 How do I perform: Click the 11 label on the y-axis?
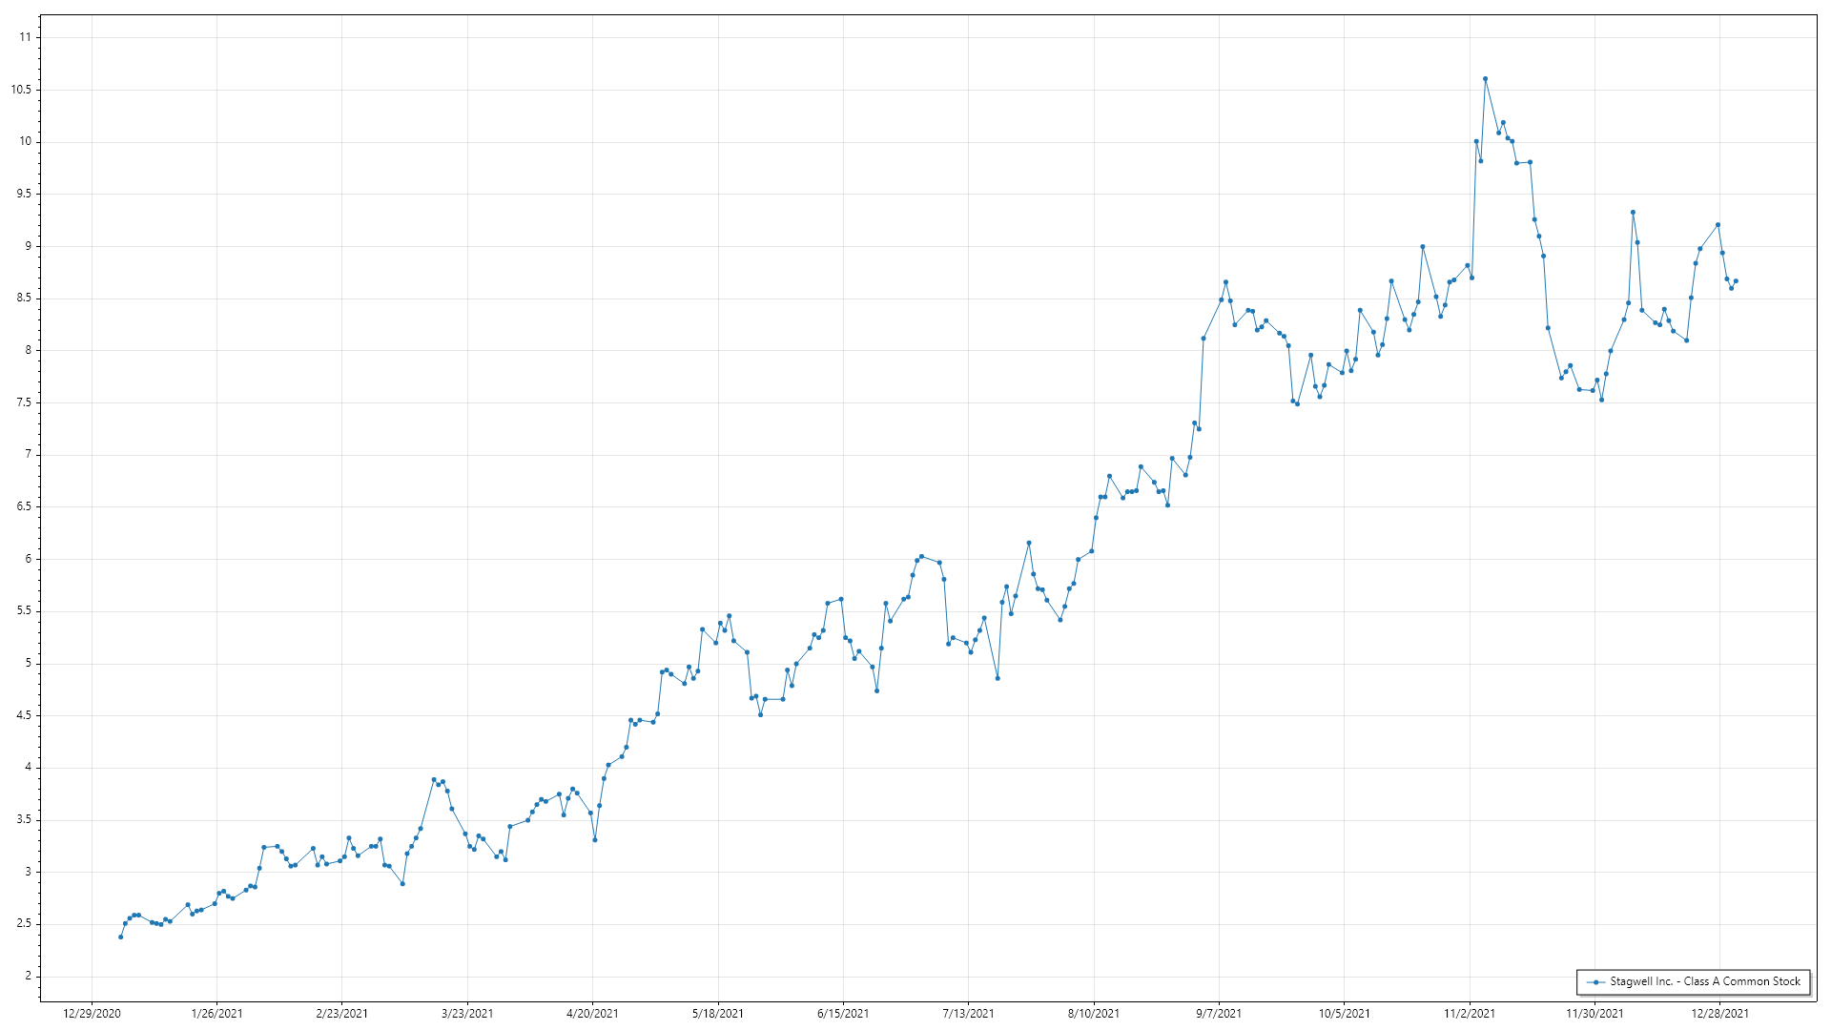point(25,37)
